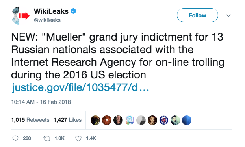Click the solid blue circle avatar
Viewport: 245px width, 147px height.
[x=187, y=120]
